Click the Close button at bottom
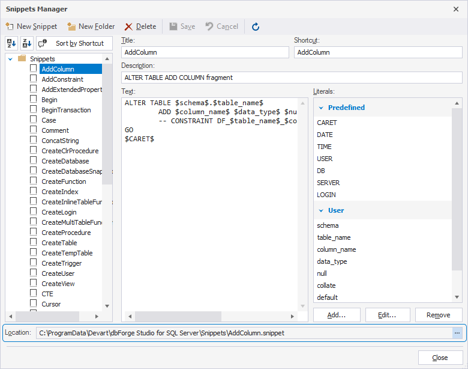Screen dimensions: 468x369 click(x=440, y=358)
